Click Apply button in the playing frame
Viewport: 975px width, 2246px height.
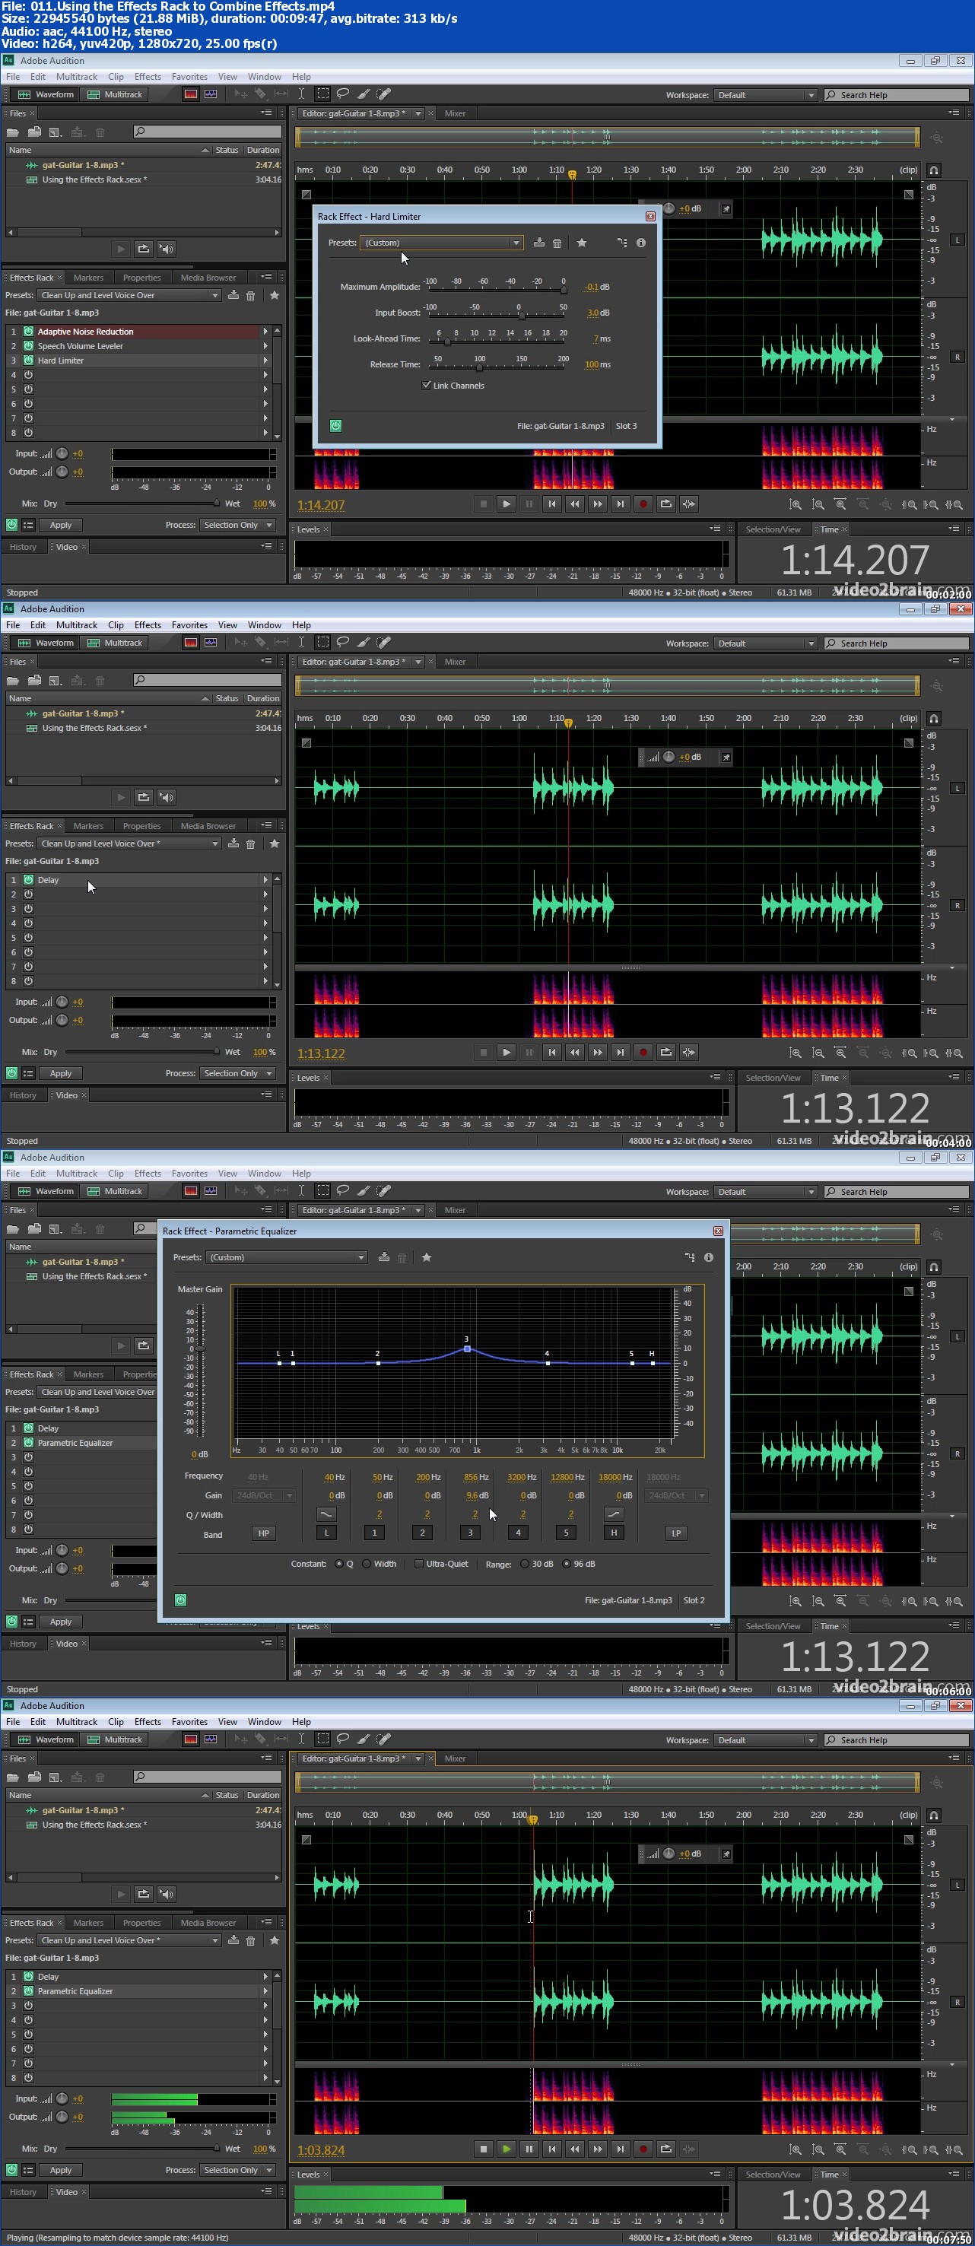point(60,2170)
